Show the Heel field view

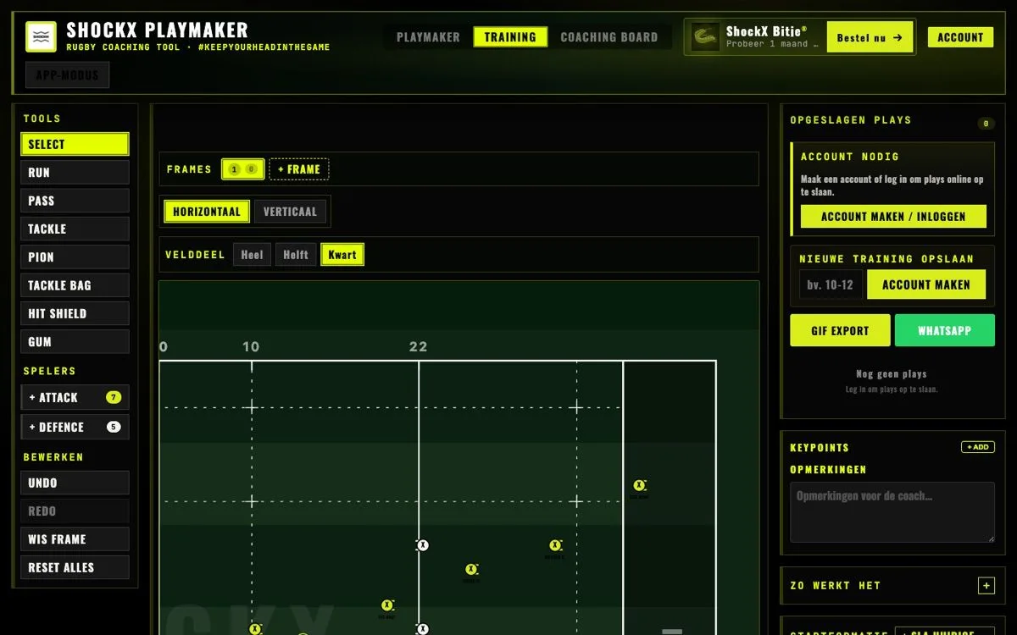[252, 255]
